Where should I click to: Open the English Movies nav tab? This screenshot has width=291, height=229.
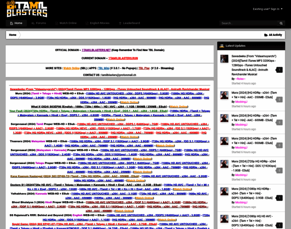click(x=97, y=23)
